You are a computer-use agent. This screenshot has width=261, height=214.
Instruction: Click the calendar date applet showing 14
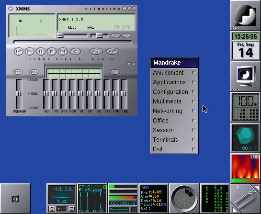246,51
